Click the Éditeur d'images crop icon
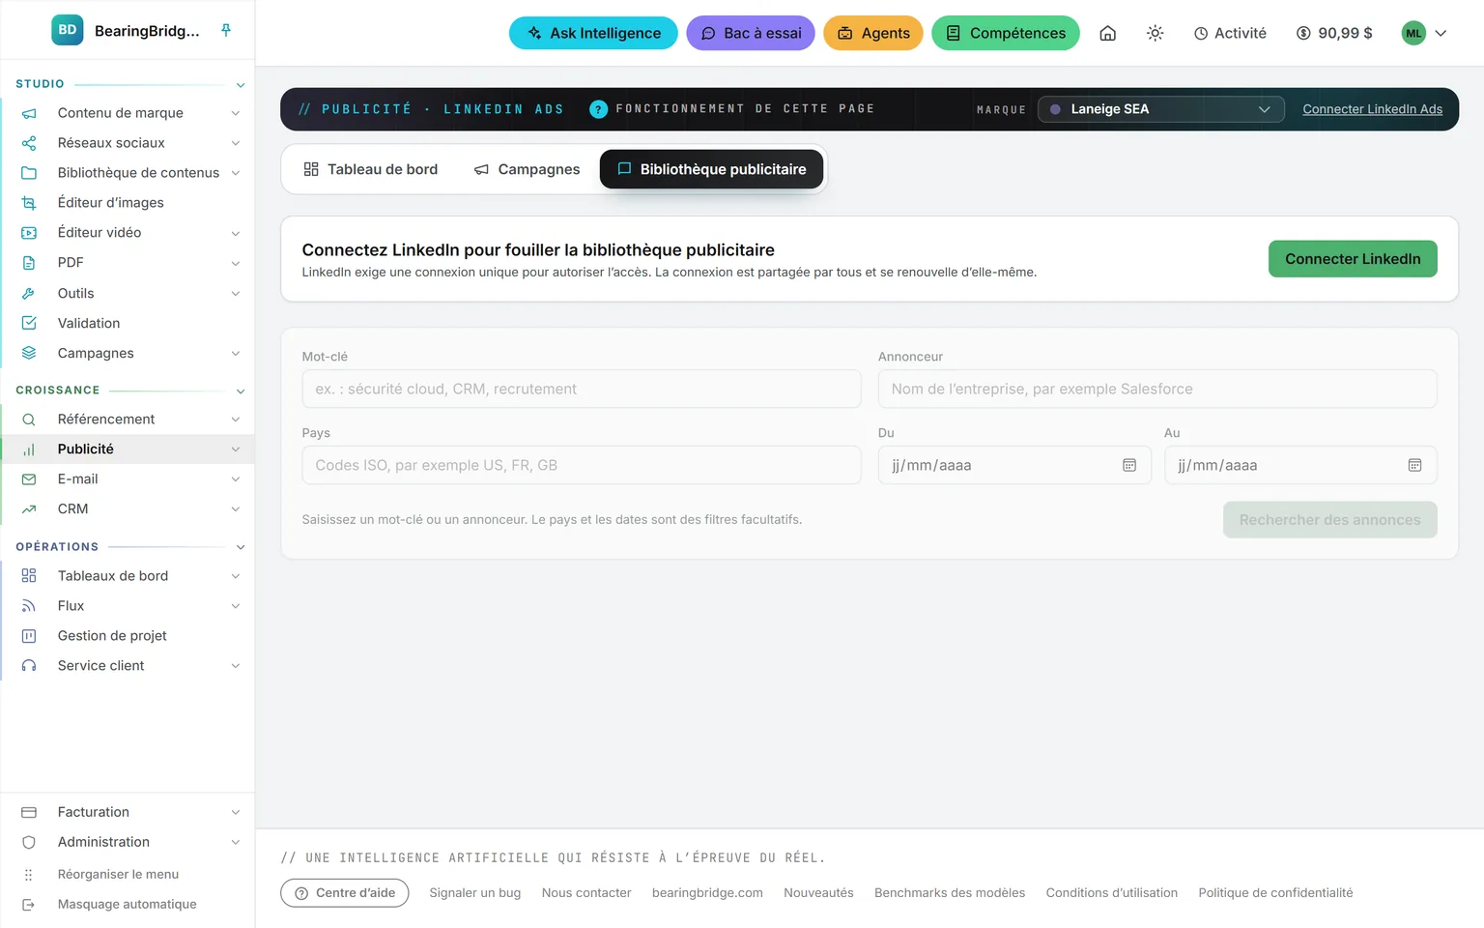Screen dimensions: 1484x928 (29, 203)
